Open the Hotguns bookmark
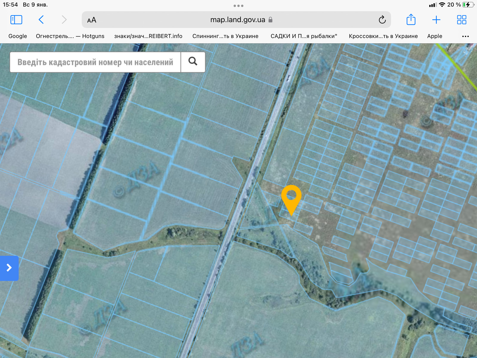The height and width of the screenshot is (358, 477). 70,36
